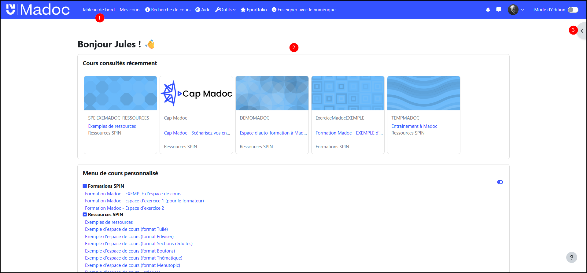Open the user menu dropdown arrow
Screen dimensions: 587x273
coord(522,10)
